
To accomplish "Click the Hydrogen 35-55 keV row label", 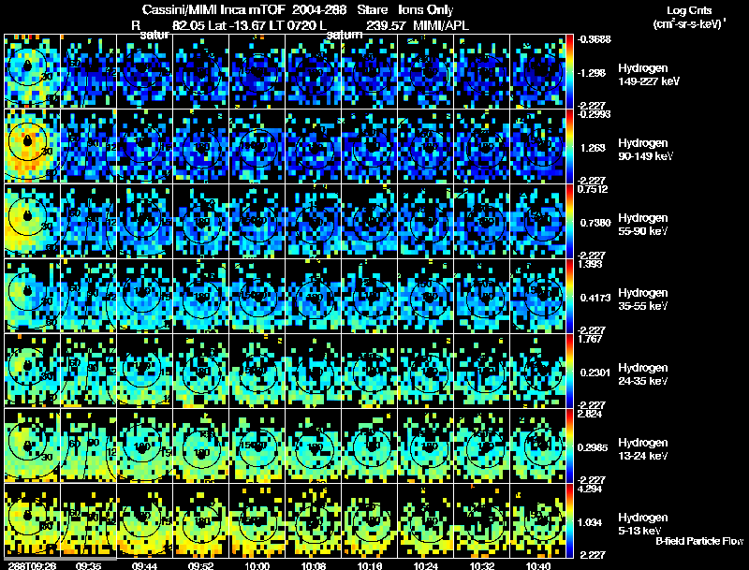I will click(643, 300).
